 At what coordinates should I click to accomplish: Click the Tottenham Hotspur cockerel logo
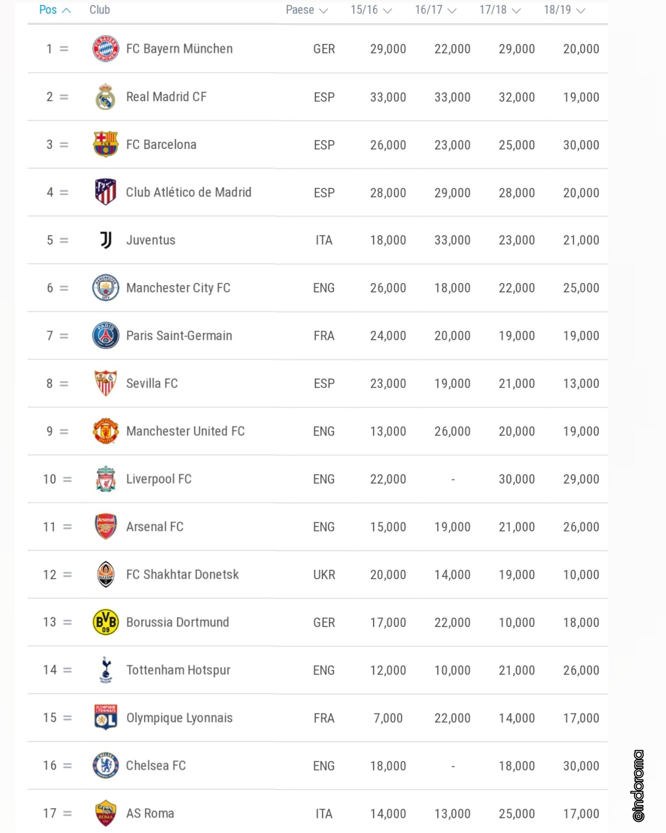tap(106, 670)
